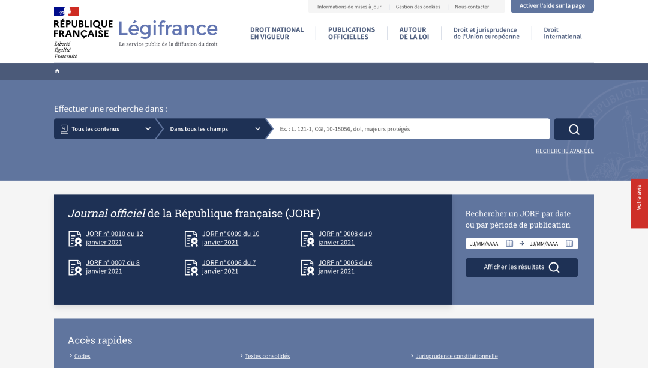Open the 'Autour de la loi' menu
The image size is (648, 368).
(x=413, y=33)
